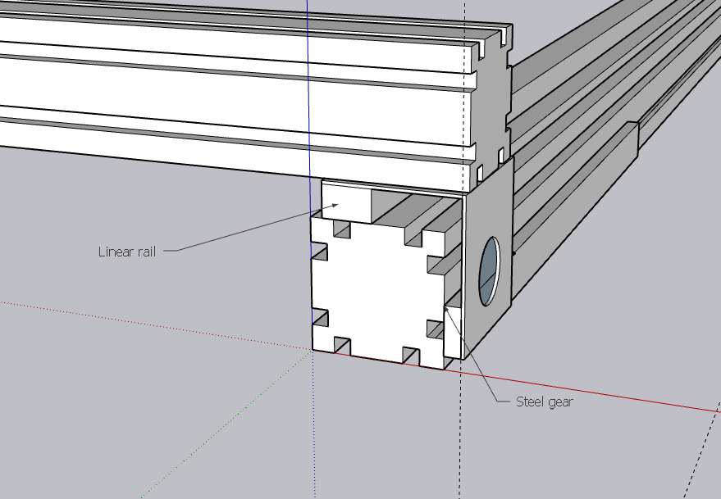Select the bottom-right T-slot notch on end face

click(412, 355)
